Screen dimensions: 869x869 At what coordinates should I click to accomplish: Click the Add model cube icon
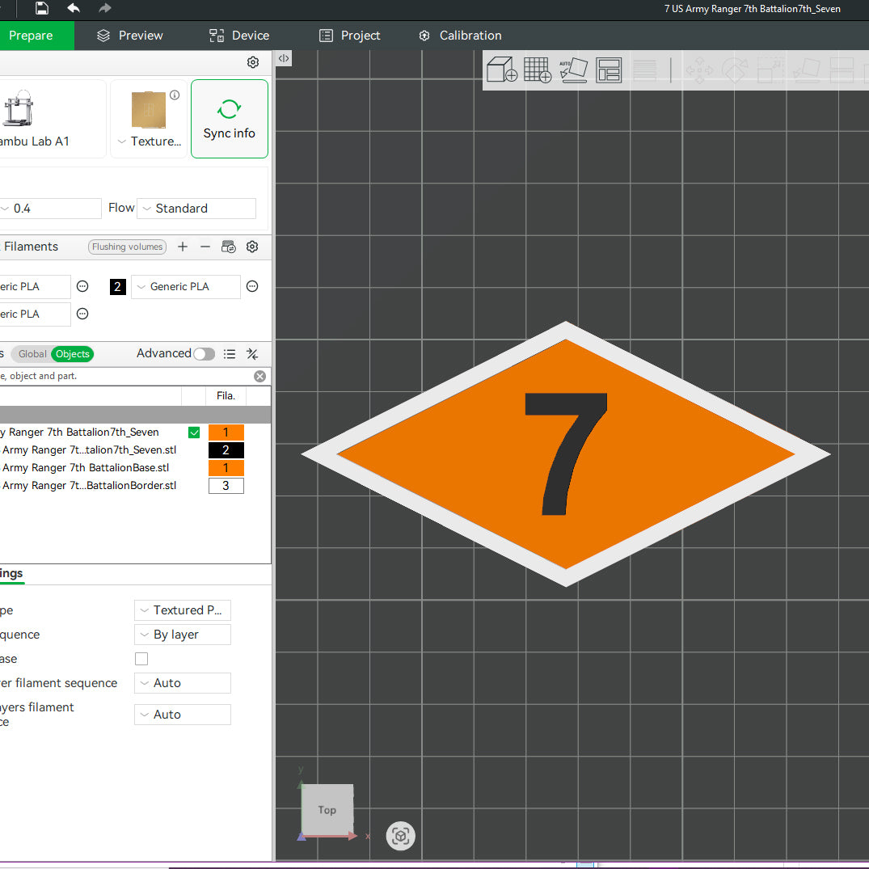[x=501, y=70]
